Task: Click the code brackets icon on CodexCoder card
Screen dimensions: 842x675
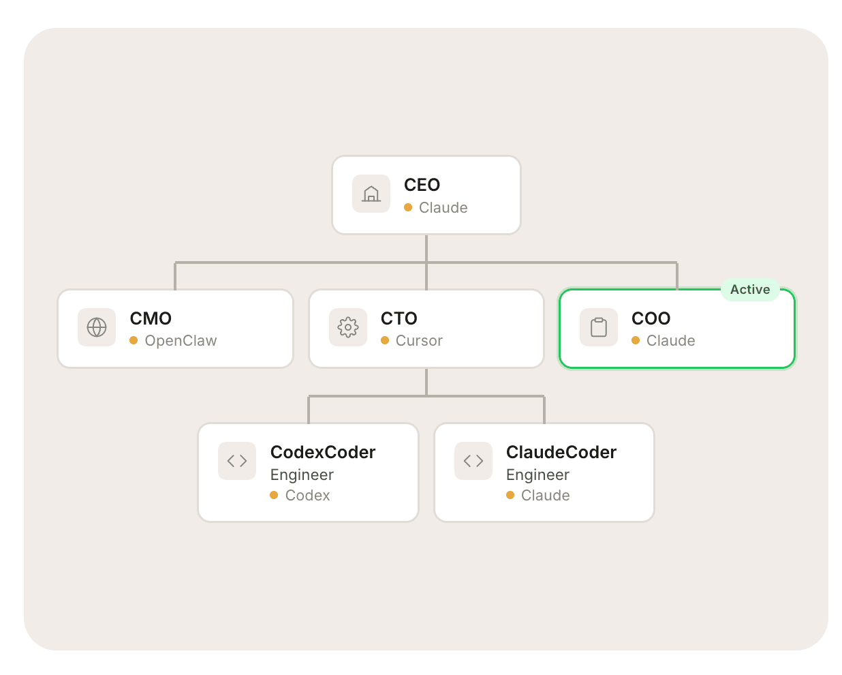Action: click(237, 461)
